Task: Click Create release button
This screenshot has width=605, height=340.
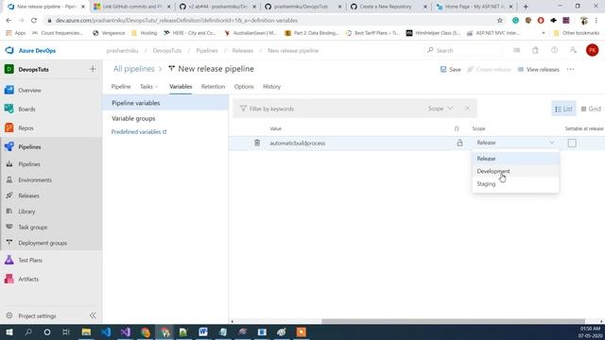Action: click(x=489, y=70)
